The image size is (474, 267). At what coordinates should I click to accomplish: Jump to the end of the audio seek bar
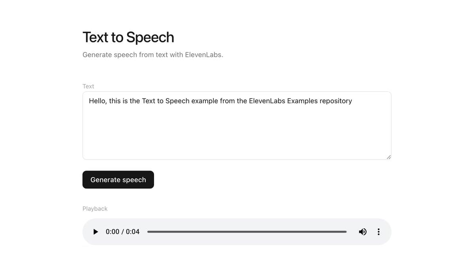pos(346,232)
